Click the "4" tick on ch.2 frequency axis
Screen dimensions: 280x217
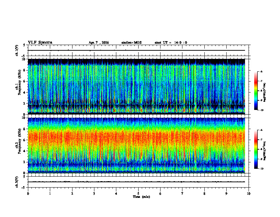24,151
